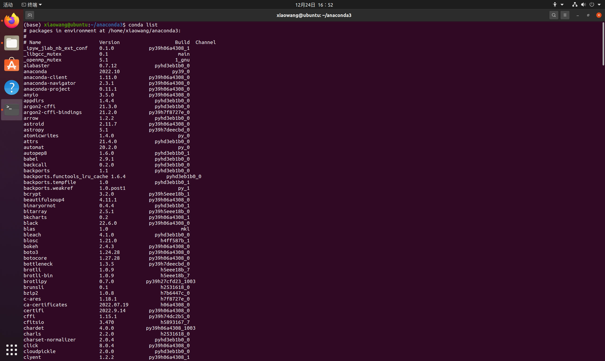Click the _ipyw_jlab_nb_ext_conf package name
605x361 pixels.
pos(55,48)
